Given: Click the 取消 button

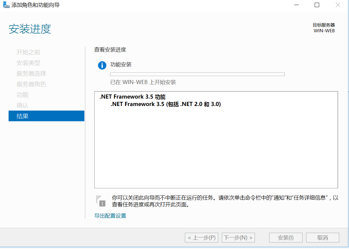Looking at the screenshot, I should (322, 238).
